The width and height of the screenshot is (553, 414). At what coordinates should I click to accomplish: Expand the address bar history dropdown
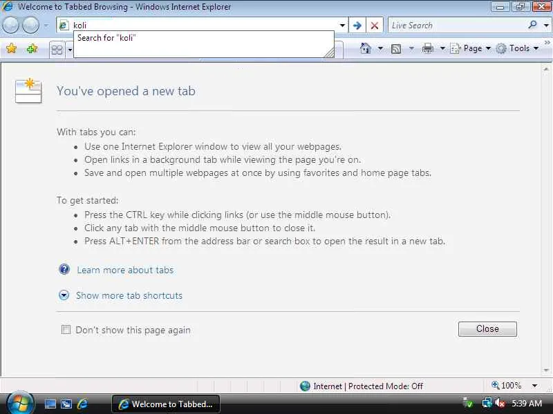[x=342, y=26]
